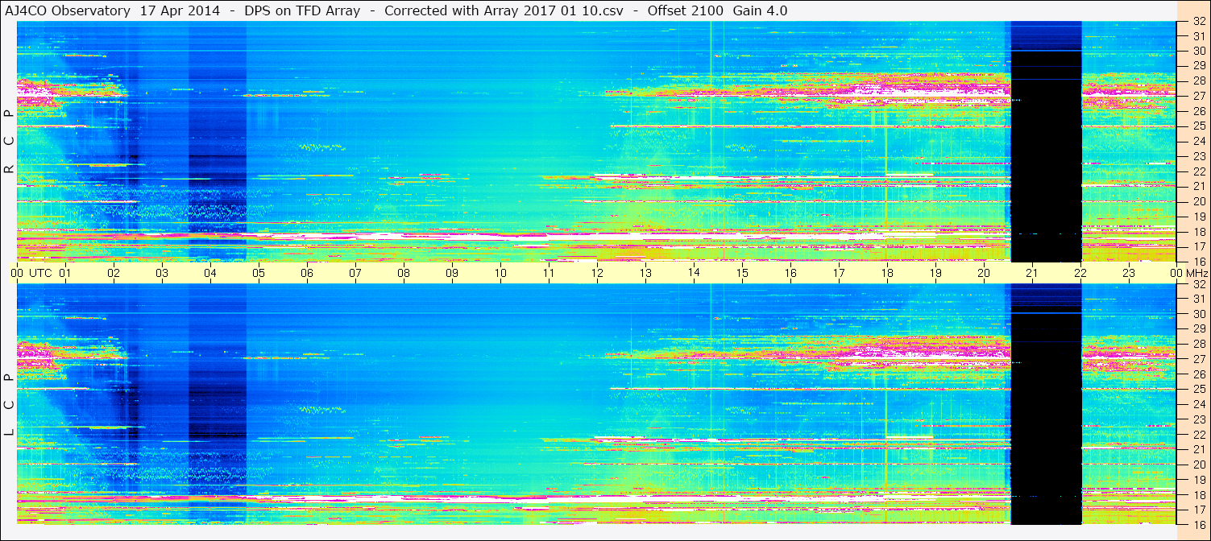Select '30' MHz on the RCP scale
The height and width of the screenshot is (541, 1211).
[1198, 51]
